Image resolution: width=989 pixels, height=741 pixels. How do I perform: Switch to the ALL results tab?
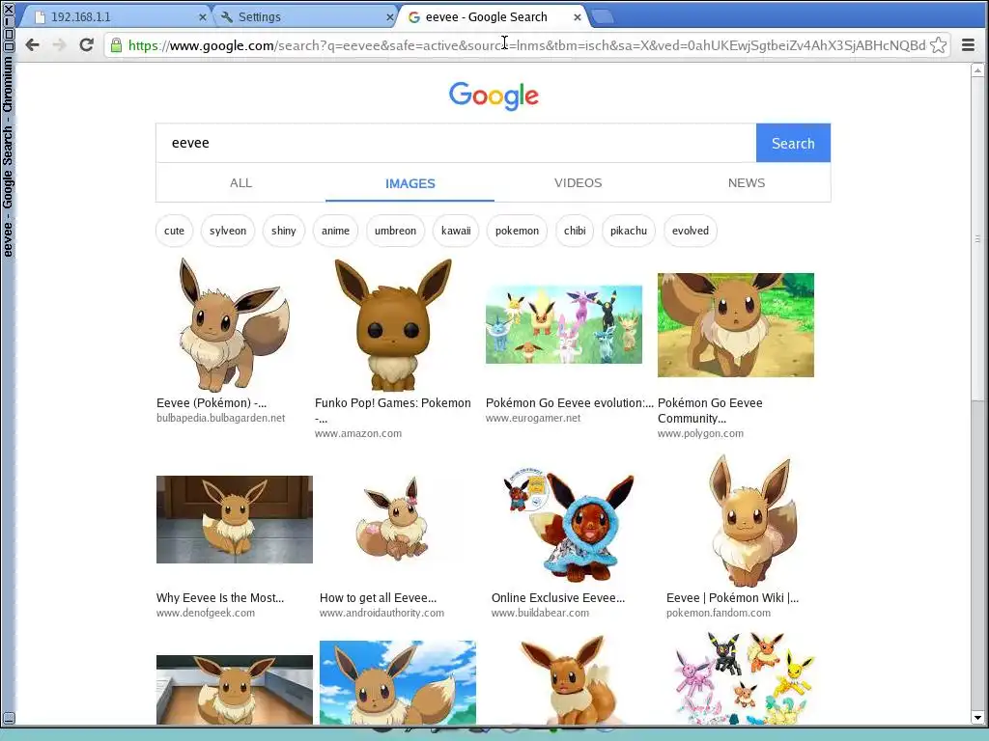tap(240, 182)
